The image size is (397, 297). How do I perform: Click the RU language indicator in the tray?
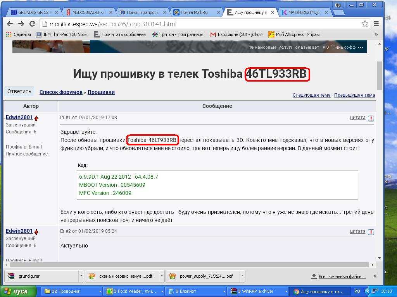pos(357,291)
